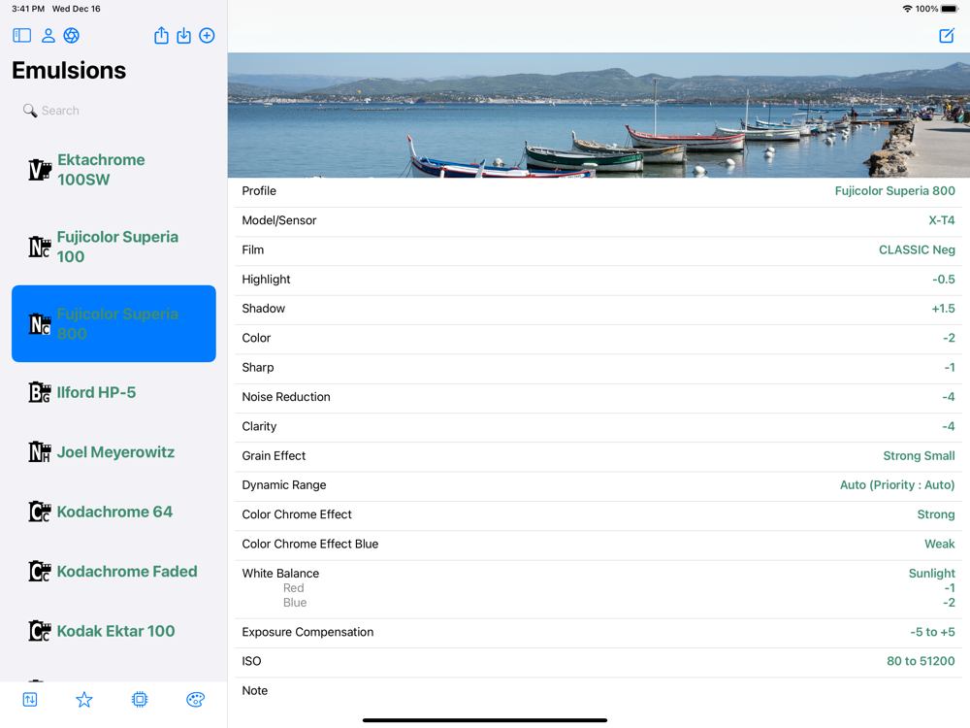Image resolution: width=970 pixels, height=728 pixels.
Task: Click the magnifier icon in search
Action: point(30,111)
